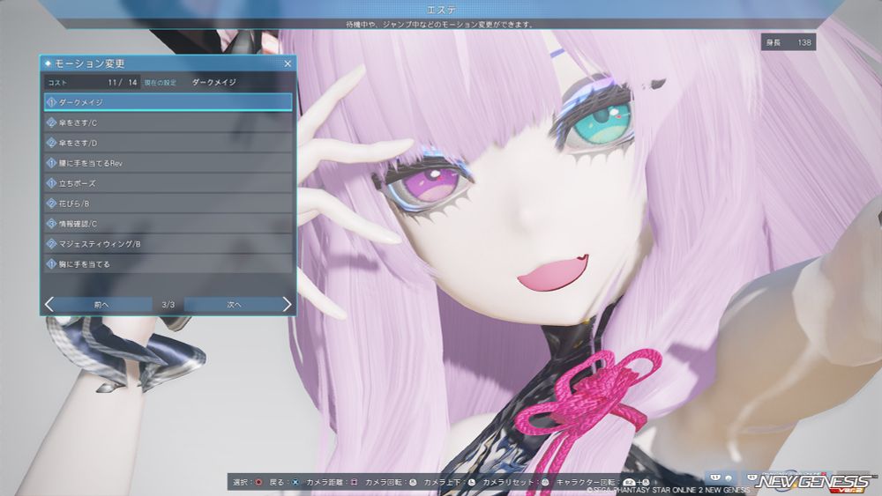
Task: Click cost-2 diamond icon beside マジェスティウィング/B
Action: (51, 244)
